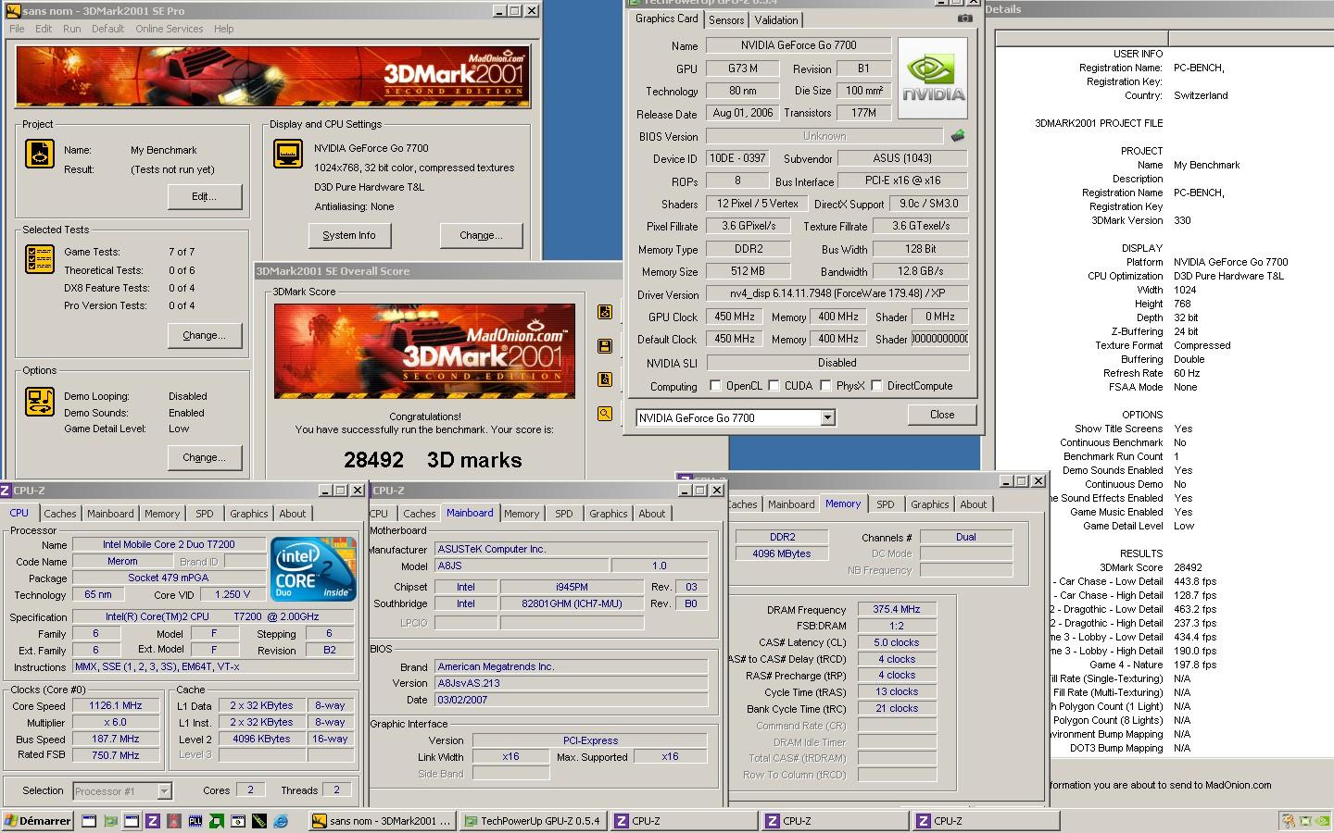Click the ASUSTeK Computer Inc. manufacturer field
Viewport: 1334px width, 833px height.
point(571,549)
